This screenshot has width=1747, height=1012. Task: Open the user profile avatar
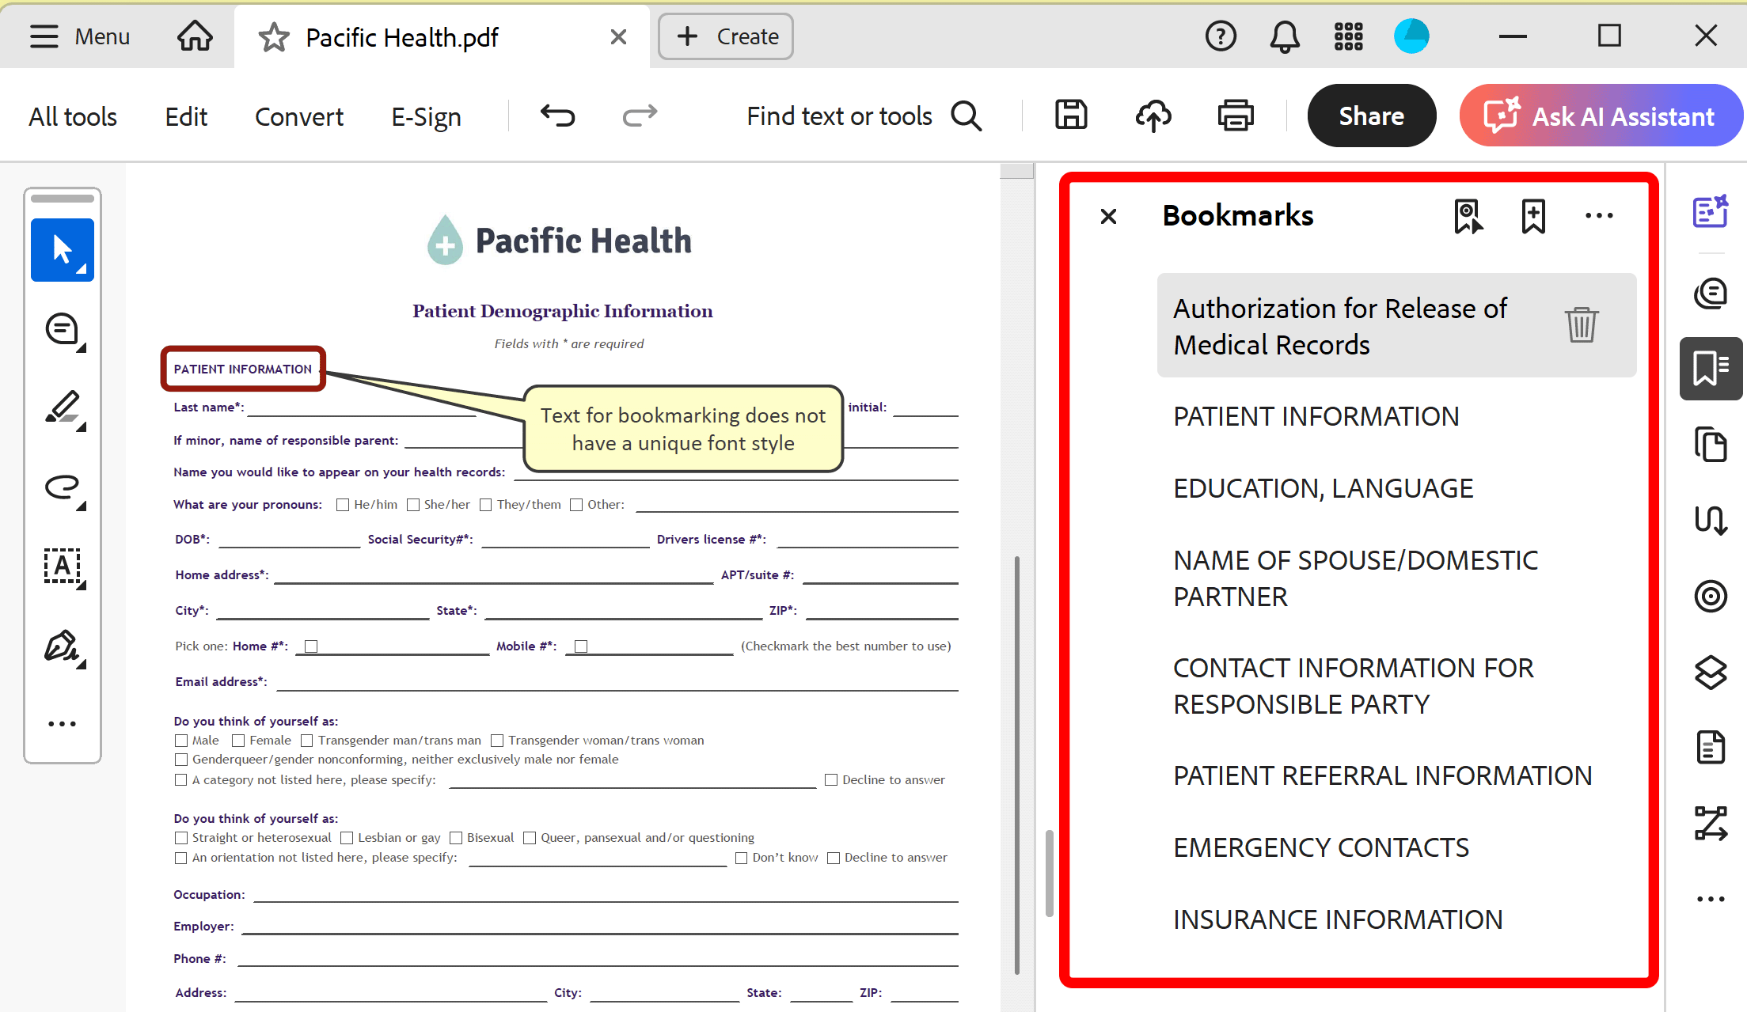point(1411,36)
